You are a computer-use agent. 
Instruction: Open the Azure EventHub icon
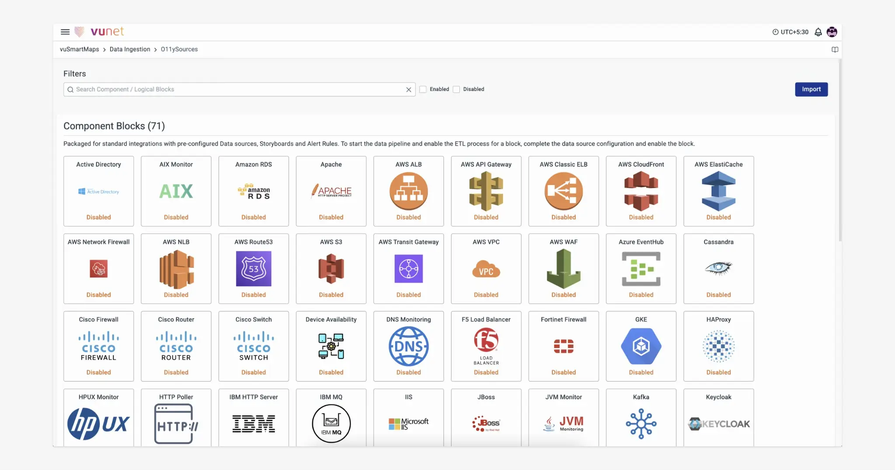point(641,268)
